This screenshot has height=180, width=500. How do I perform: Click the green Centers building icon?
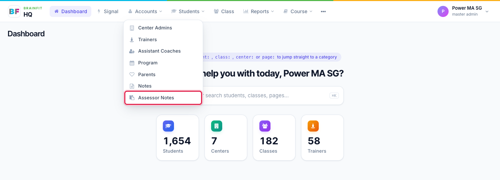point(217,126)
